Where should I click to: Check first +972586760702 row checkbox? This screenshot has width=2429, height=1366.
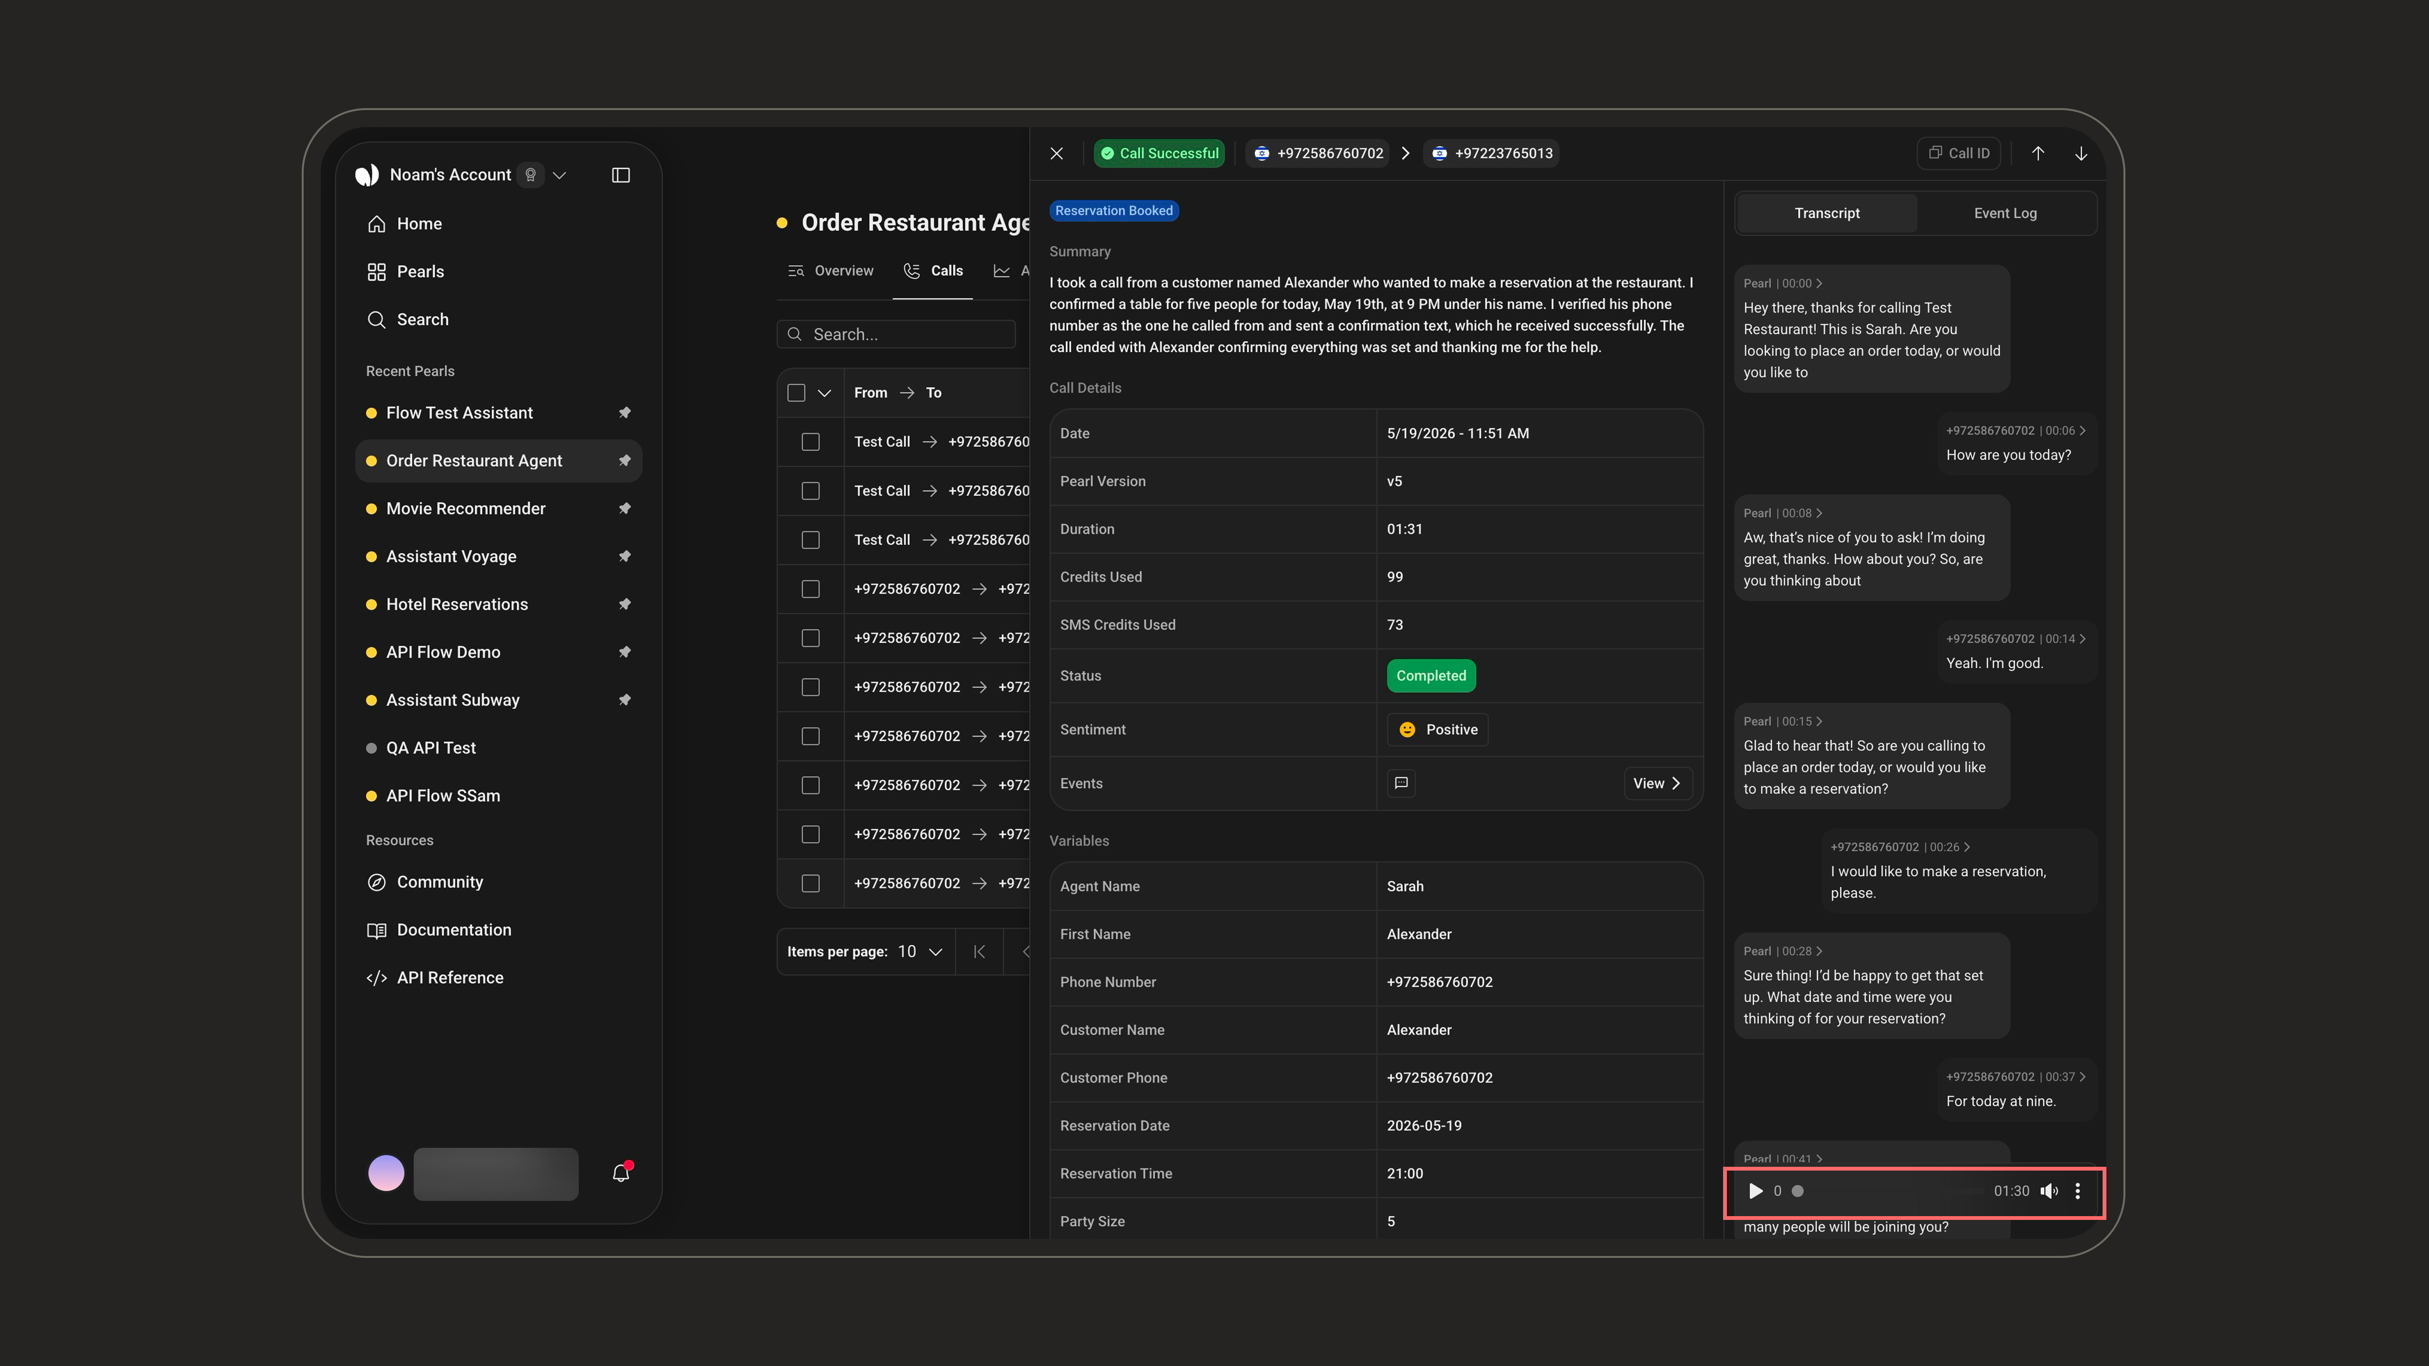pyautogui.click(x=811, y=589)
